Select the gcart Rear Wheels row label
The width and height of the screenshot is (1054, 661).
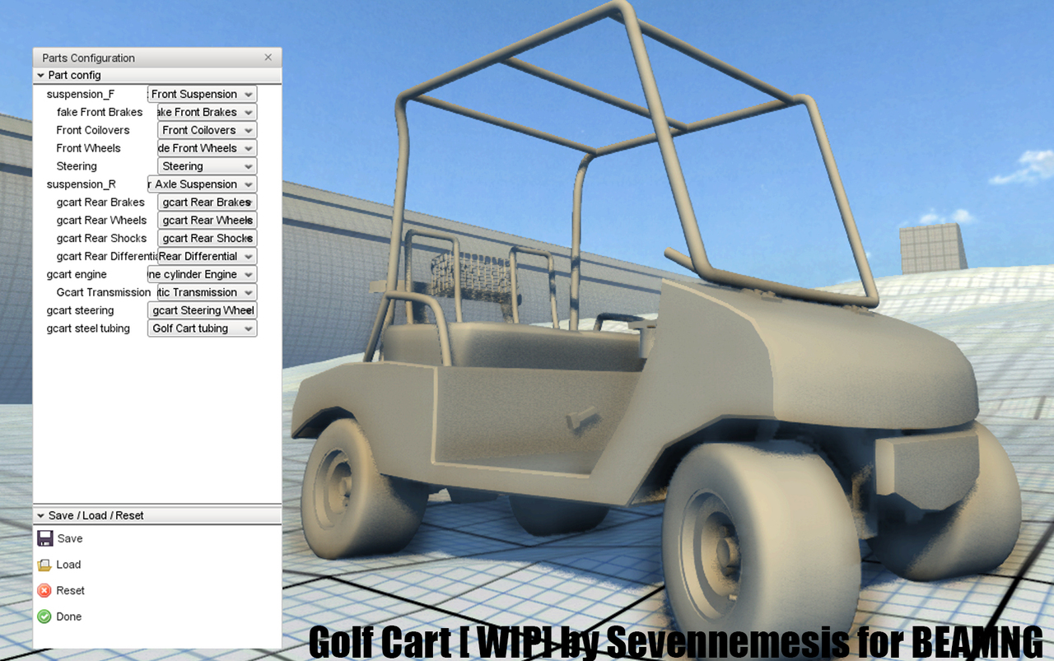click(x=101, y=221)
